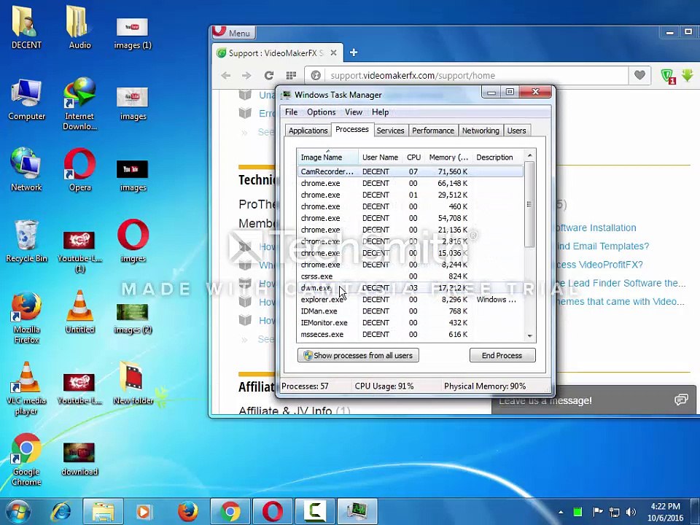Select the imgres desktop image

133,241
